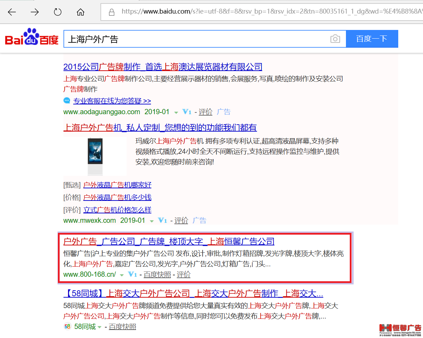423x338 pixels.
Task: Open 上海户外广告机_私人定制 result title
Action: click(160, 127)
